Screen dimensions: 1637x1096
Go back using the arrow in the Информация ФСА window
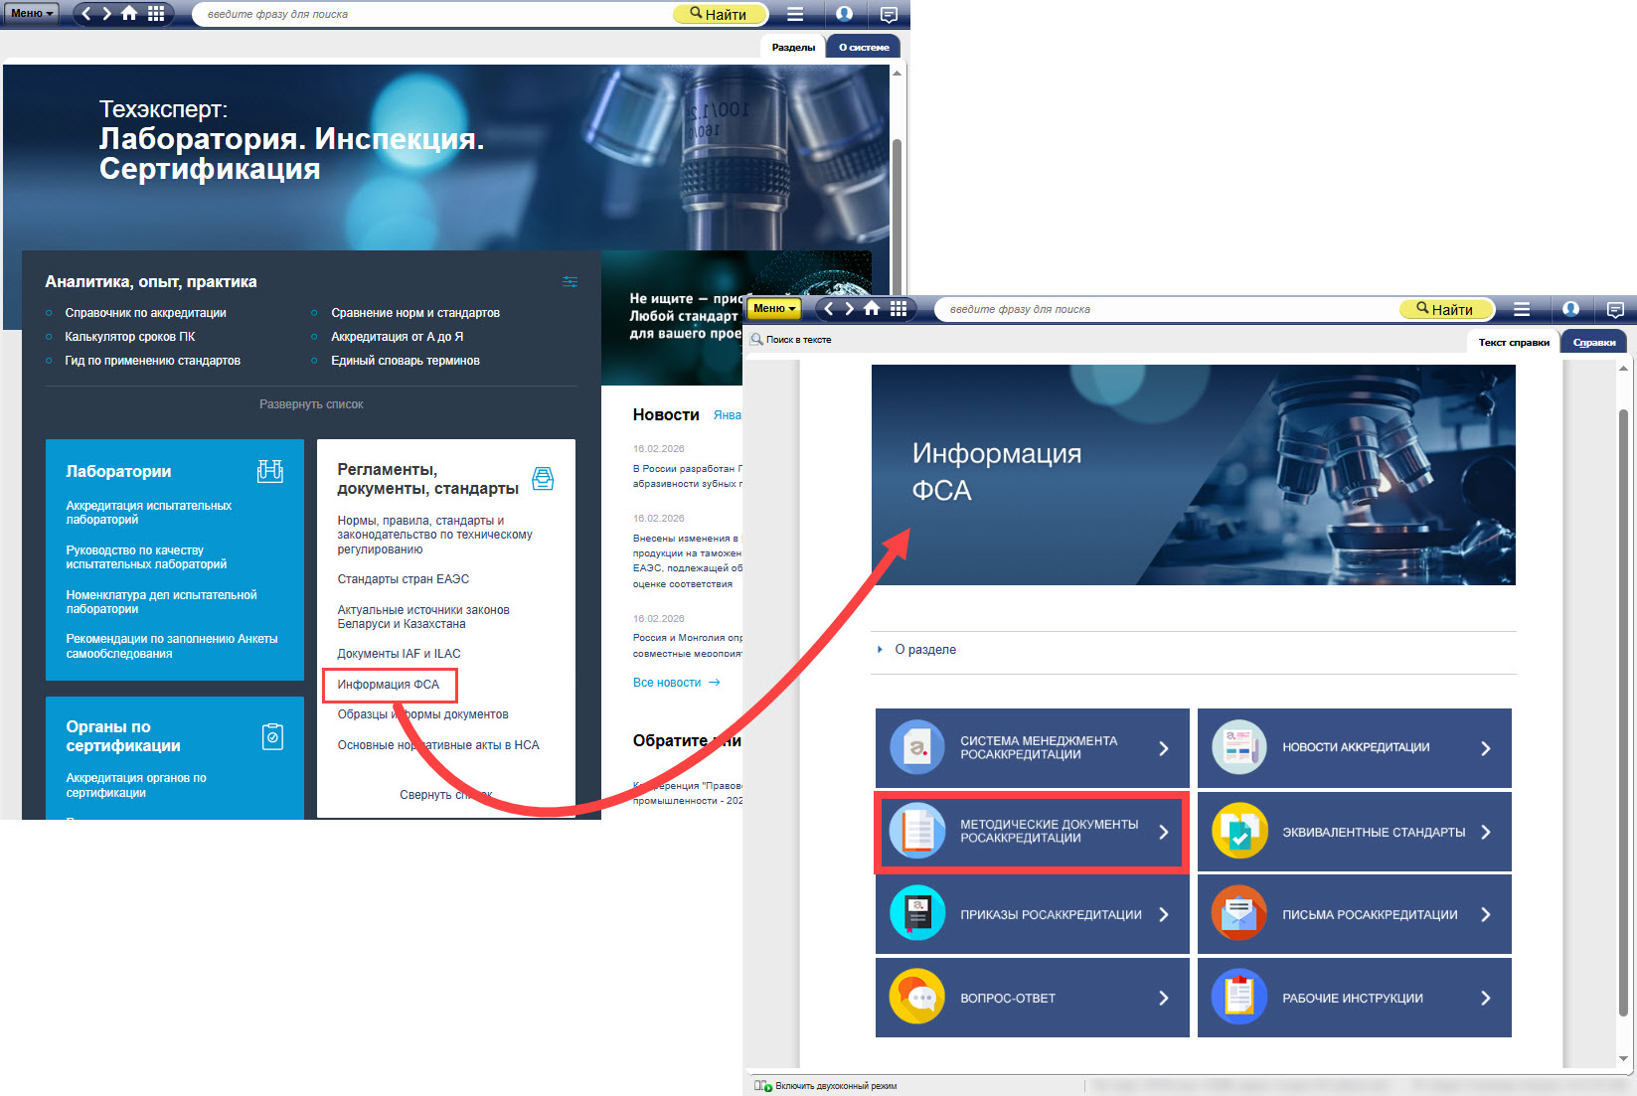829,309
